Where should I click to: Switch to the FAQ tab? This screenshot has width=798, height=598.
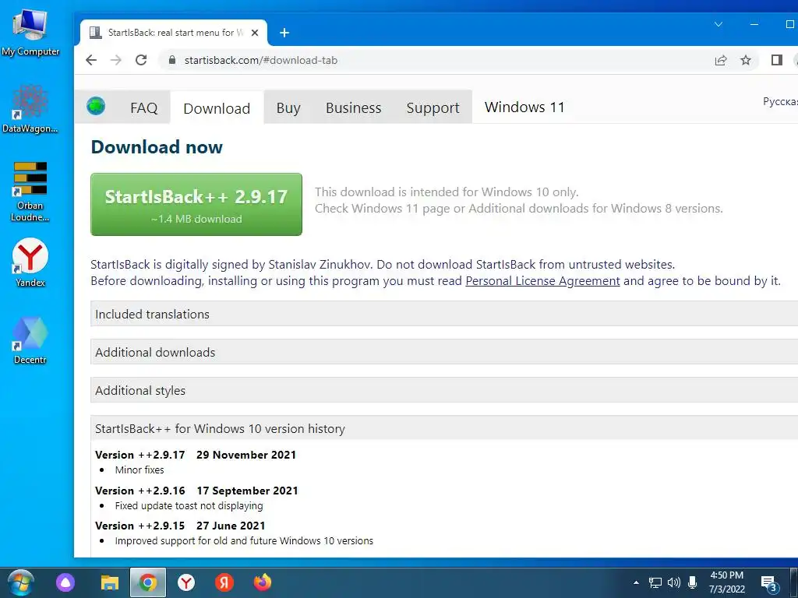(x=144, y=107)
